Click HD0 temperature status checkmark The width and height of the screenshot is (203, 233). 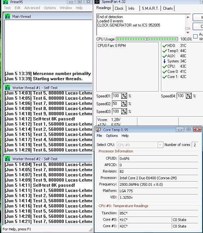coord(165,46)
